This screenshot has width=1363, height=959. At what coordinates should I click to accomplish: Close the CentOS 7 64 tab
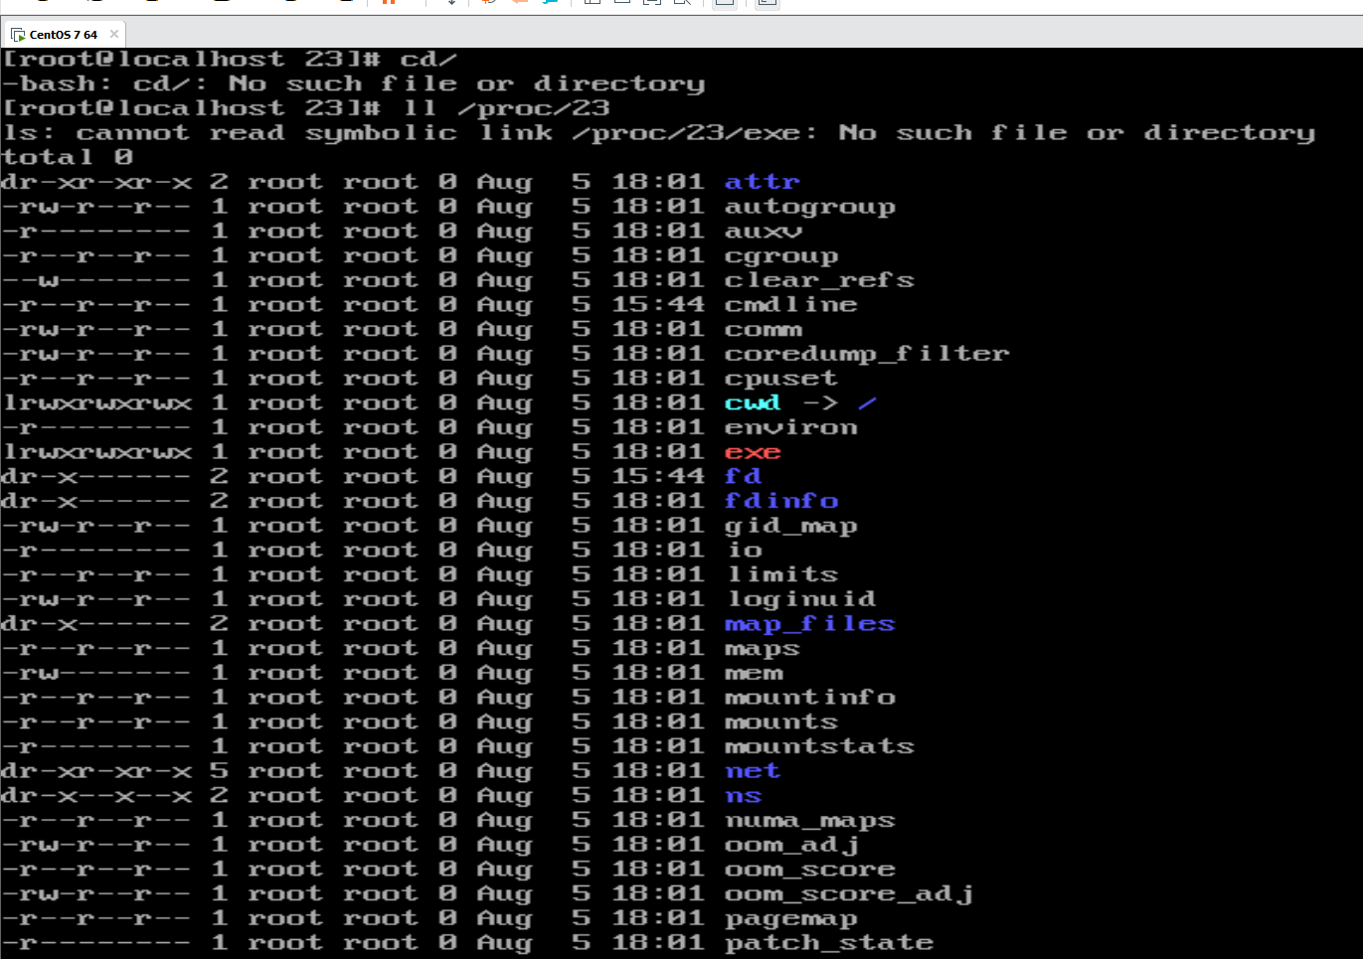[x=114, y=34]
